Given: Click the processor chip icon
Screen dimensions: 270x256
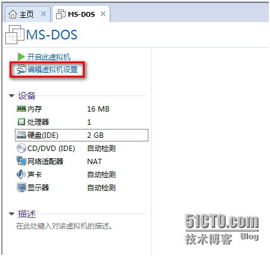Looking at the screenshot, I should click(x=21, y=122).
